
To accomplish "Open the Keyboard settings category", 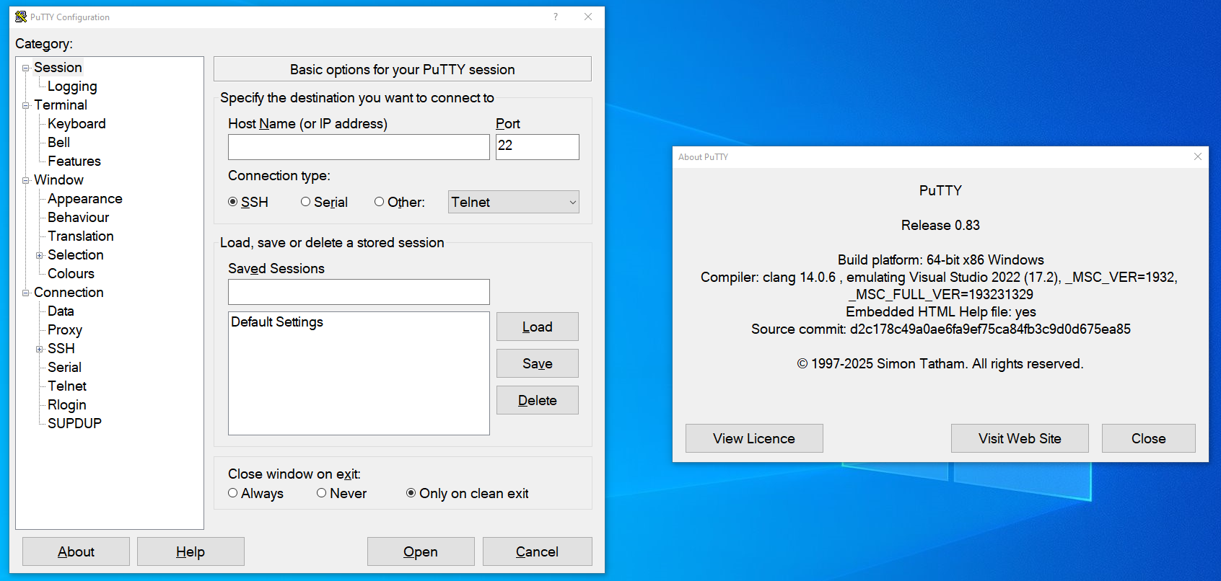I will click(76, 124).
